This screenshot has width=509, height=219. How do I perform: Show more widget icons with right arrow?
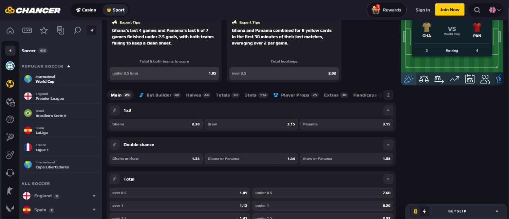pos(499,79)
